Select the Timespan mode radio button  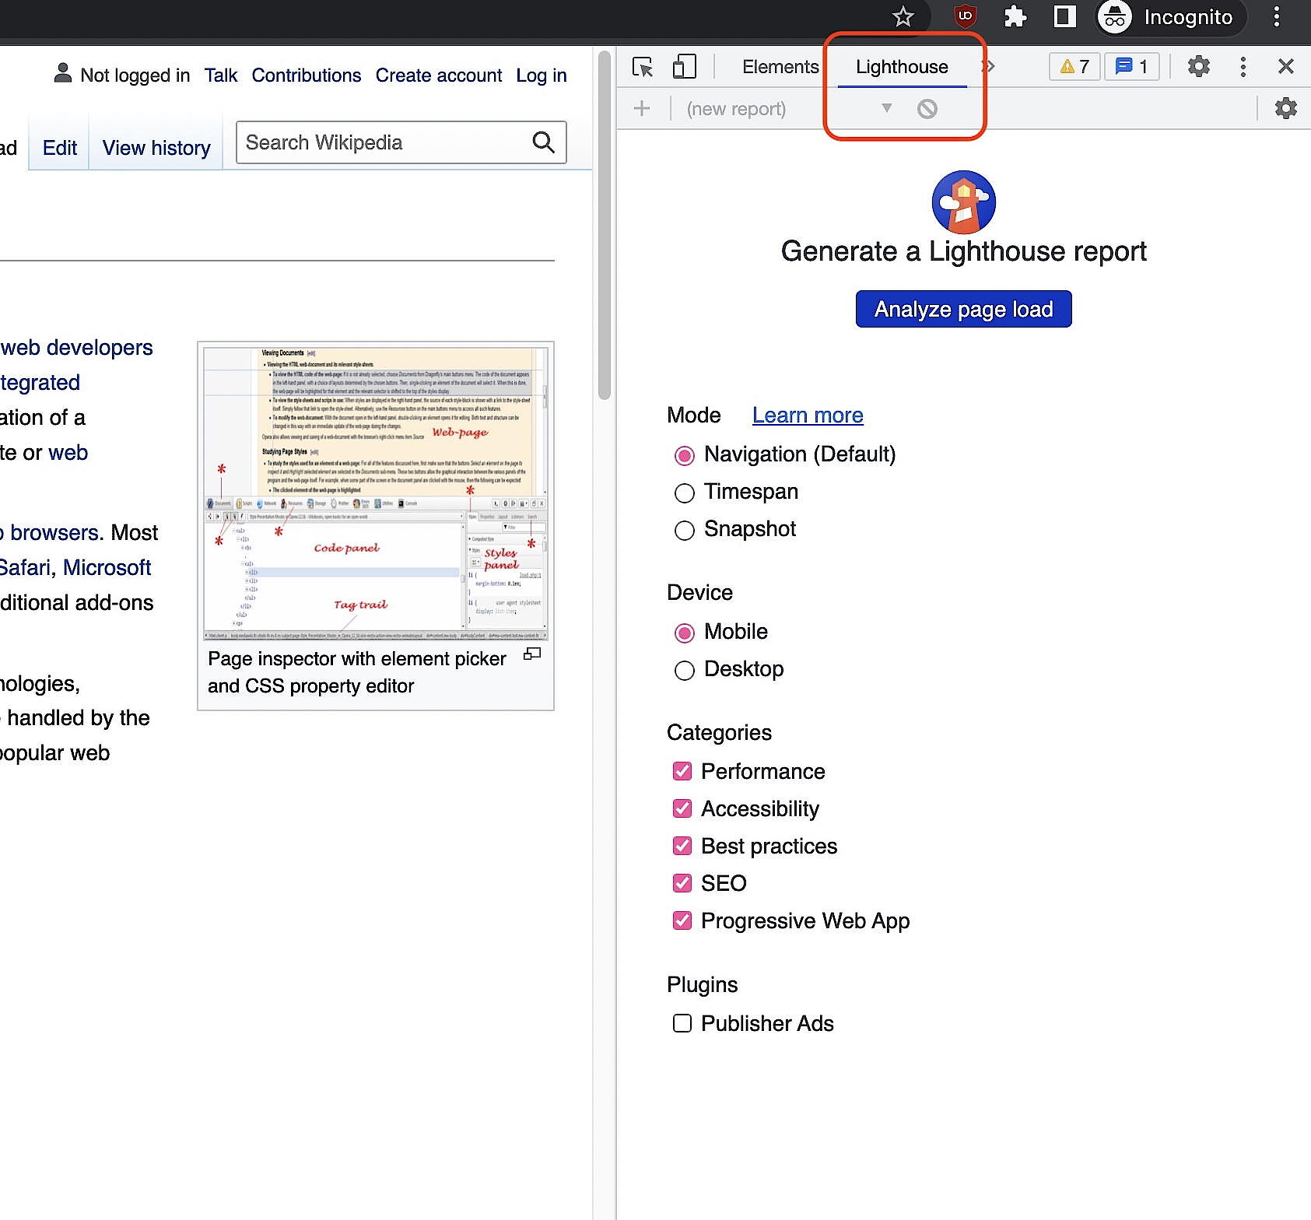click(684, 493)
